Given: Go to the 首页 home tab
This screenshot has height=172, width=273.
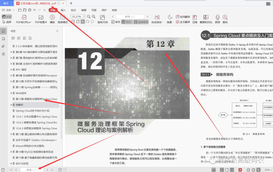Looking at the screenshot, I should click(6, 3).
